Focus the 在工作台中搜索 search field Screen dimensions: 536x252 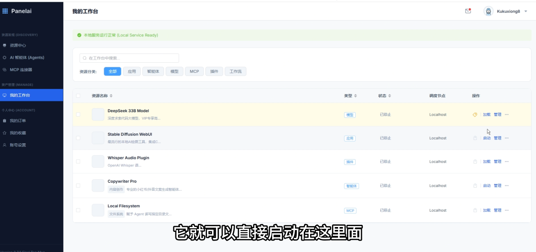coord(129,58)
